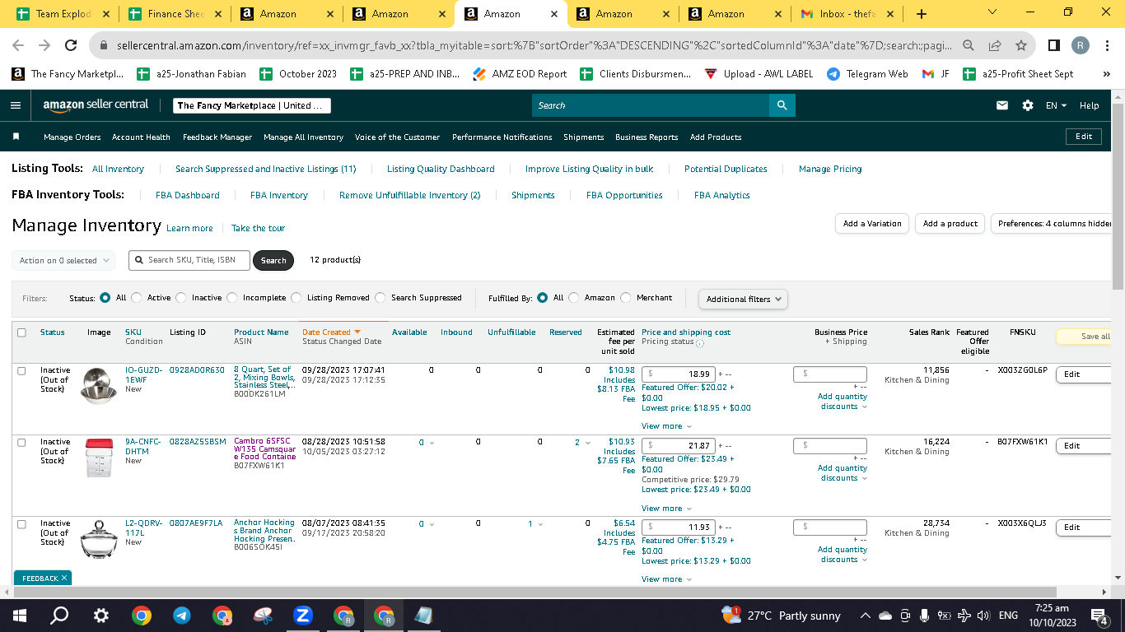Select the Listing Removed filter radio
This screenshot has width=1125, height=632.
296,298
